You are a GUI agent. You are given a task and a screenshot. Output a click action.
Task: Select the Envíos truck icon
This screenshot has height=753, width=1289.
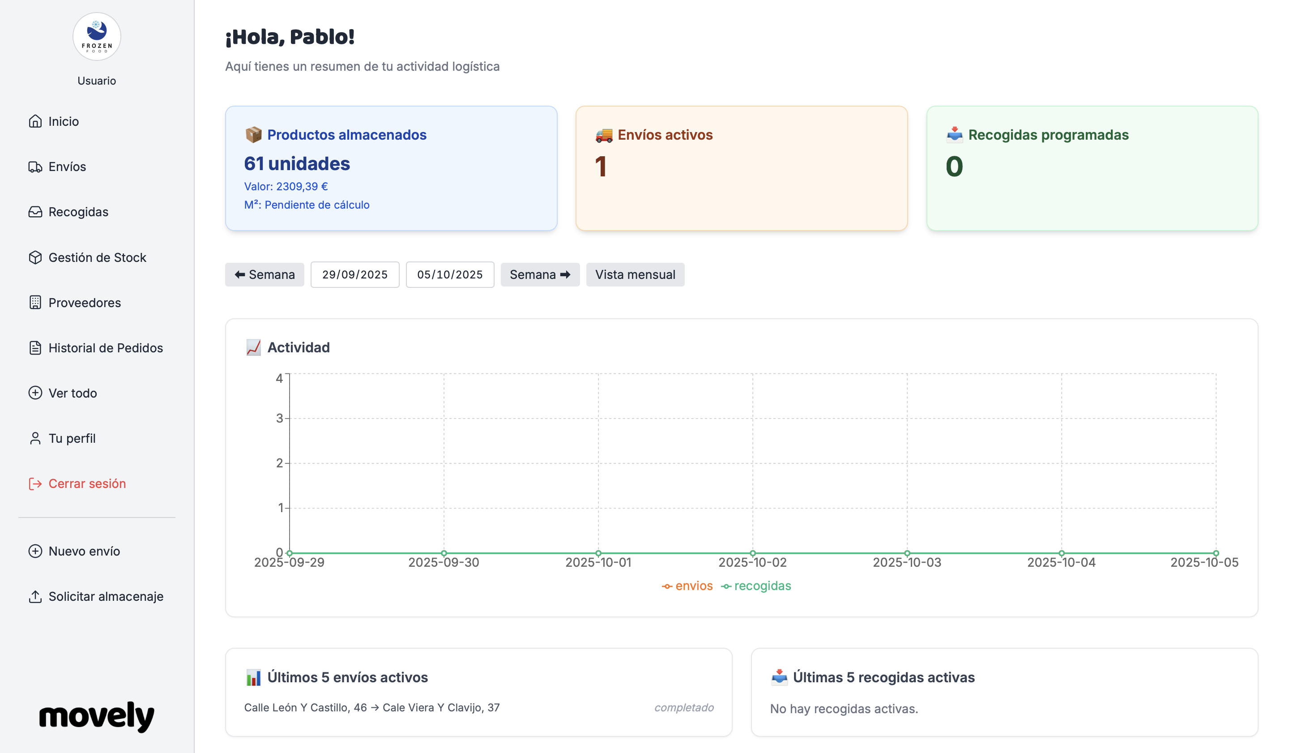point(35,167)
